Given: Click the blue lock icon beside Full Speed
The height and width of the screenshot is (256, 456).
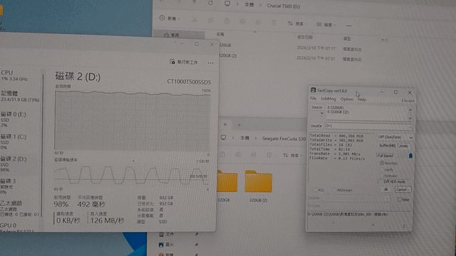Looking at the screenshot, I should (410, 156).
